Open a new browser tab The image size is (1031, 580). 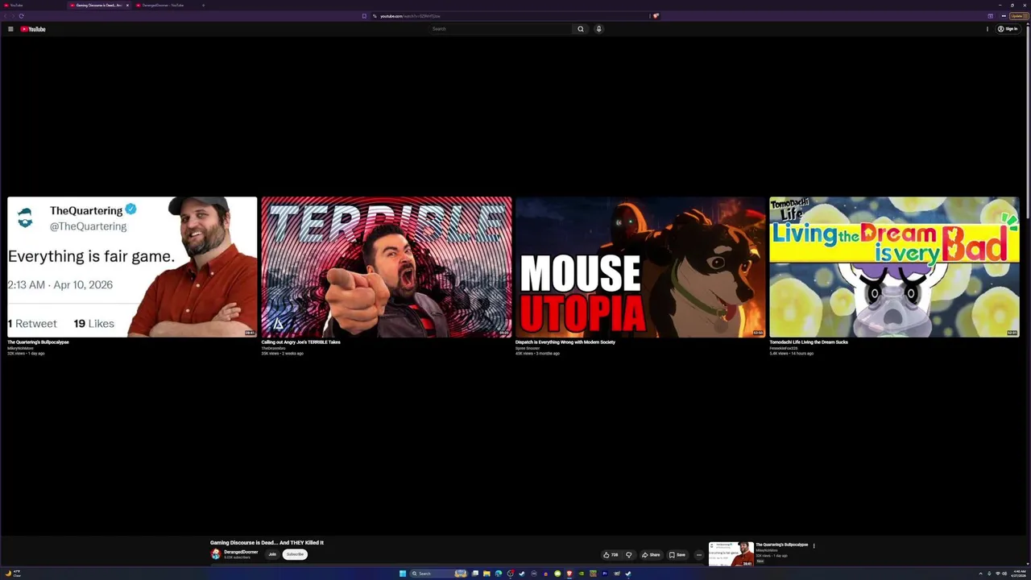click(203, 5)
